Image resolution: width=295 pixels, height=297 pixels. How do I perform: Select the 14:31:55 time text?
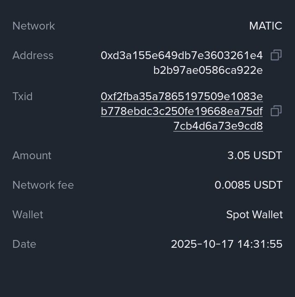[260, 244]
